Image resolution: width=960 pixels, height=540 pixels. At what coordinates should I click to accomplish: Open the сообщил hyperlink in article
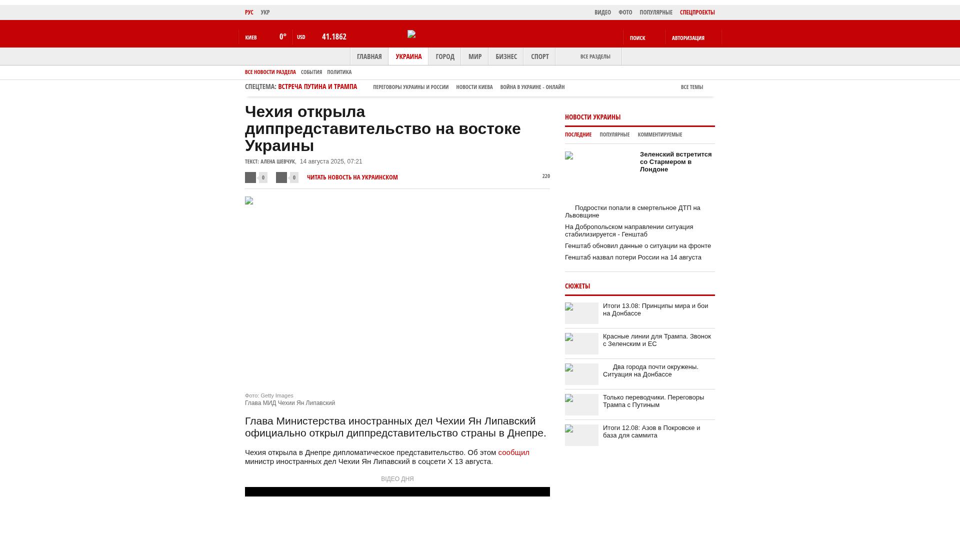pos(513,452)
